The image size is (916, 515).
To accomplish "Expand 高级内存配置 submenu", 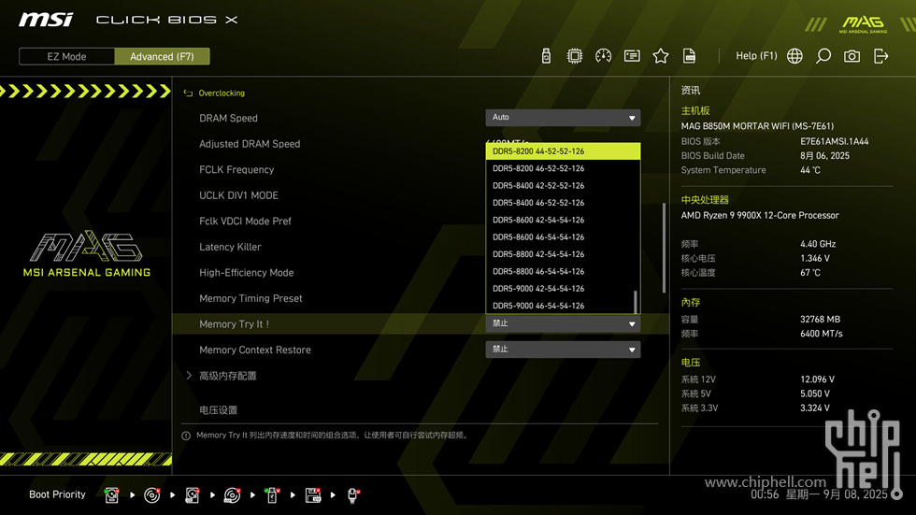I will 228,376.
